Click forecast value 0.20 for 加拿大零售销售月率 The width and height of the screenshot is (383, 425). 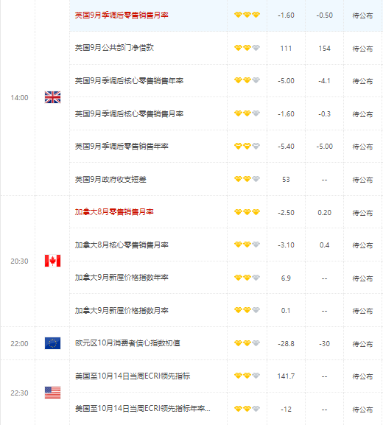tap(325, 212)
